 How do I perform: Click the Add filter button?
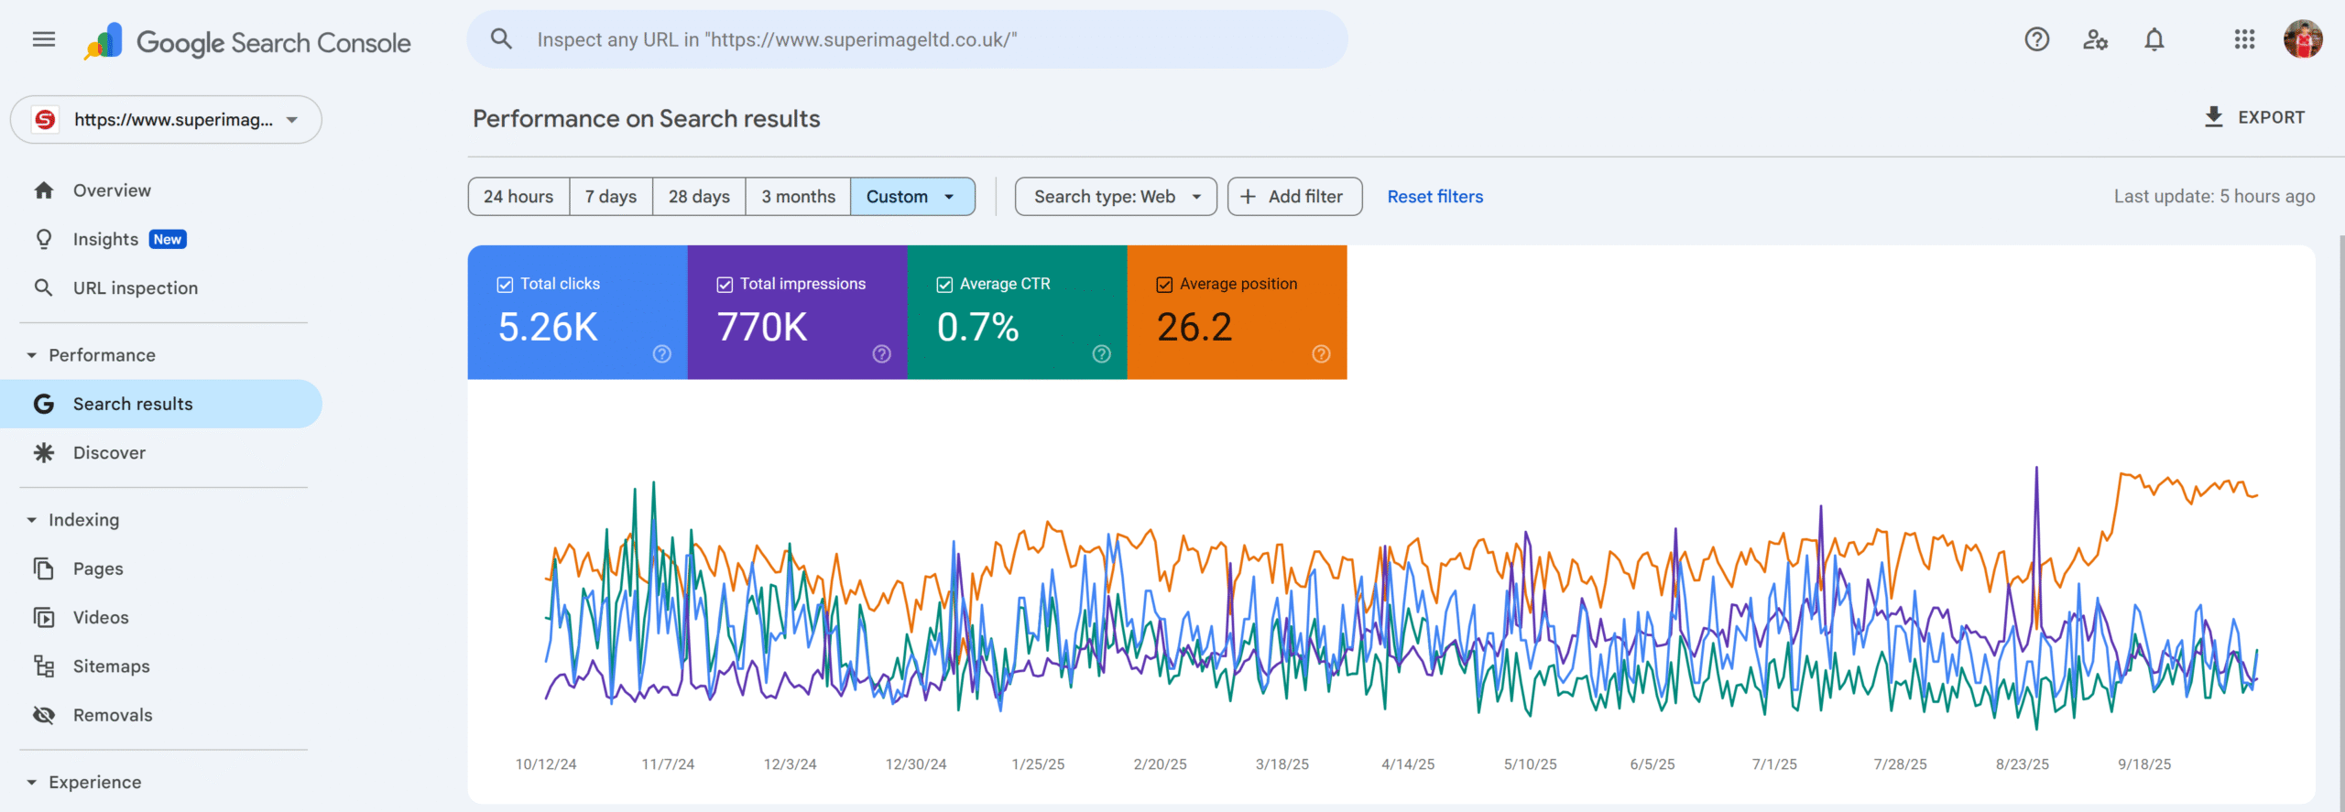click(x=1294, y=197)
